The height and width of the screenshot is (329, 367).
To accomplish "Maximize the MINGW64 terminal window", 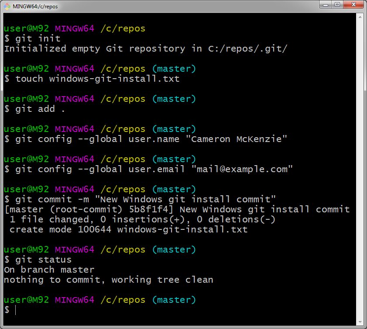I will click(x=337, y=5).
